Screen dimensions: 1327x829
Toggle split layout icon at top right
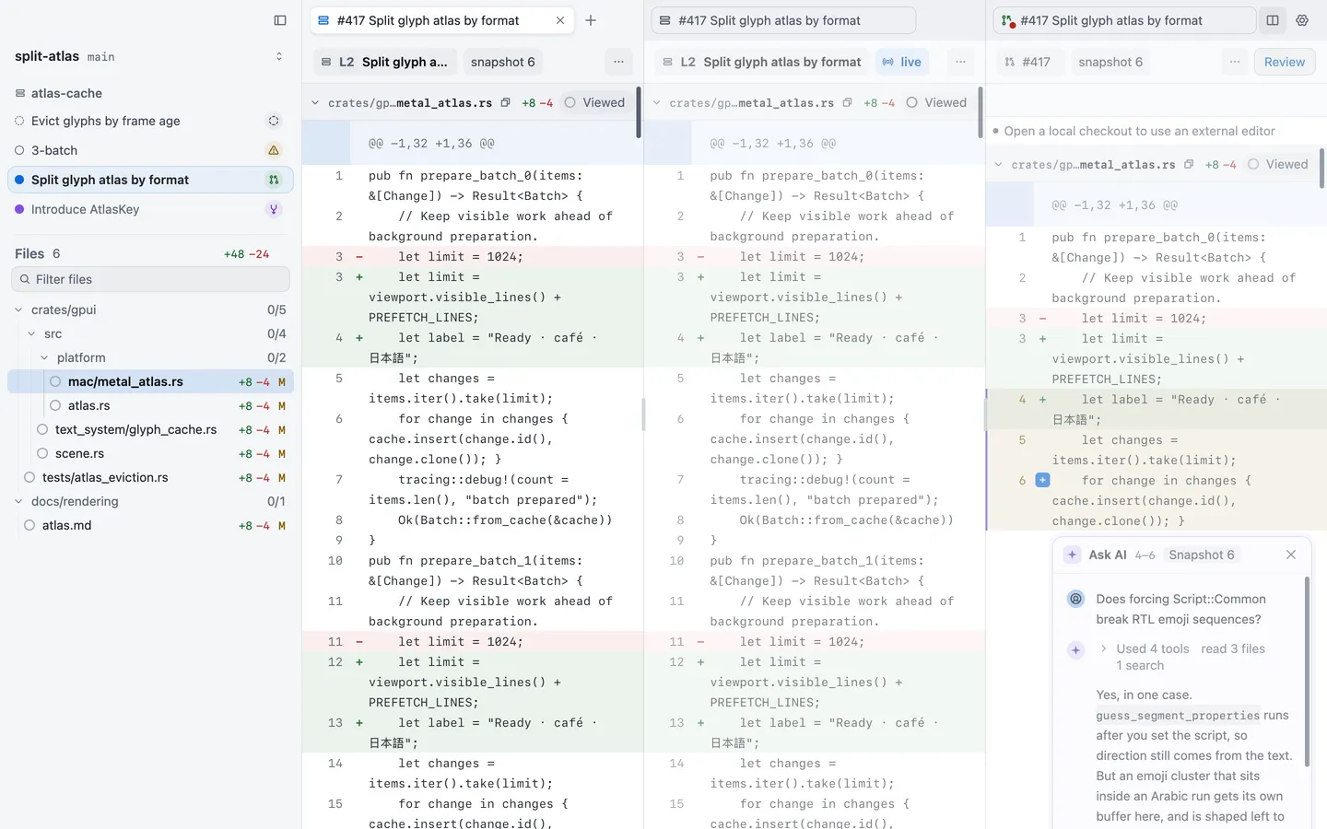1273,20
